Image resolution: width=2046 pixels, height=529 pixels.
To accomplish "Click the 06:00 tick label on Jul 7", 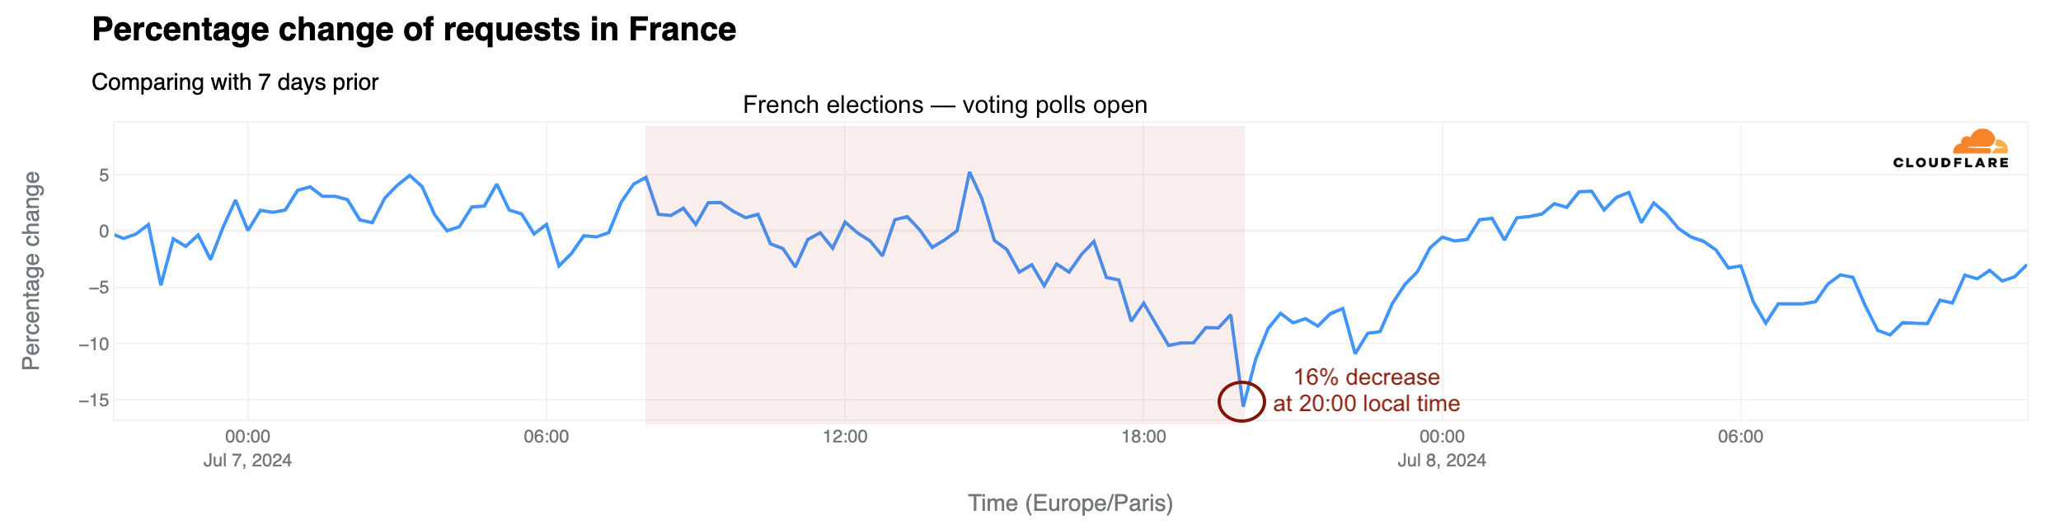I will [547, 438].
